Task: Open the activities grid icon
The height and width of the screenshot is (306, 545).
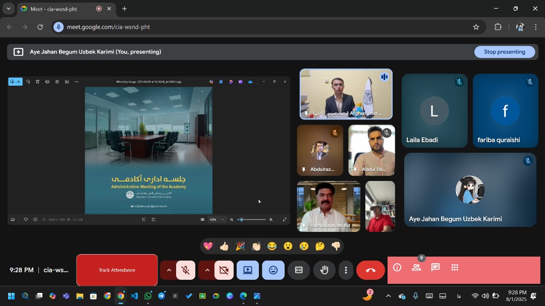Action: point(455,268)
